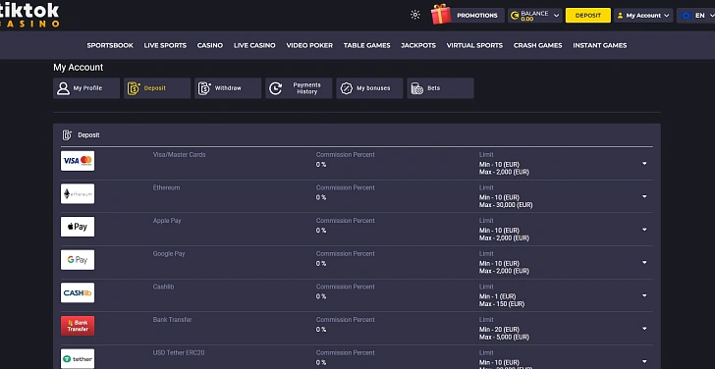This screenshot has width=715, height=369.
Task: Open the My Account dropdown menu
Action: 643,15
